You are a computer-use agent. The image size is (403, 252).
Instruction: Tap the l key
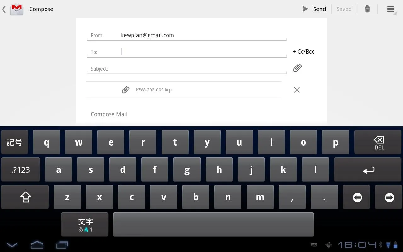(315, 170)
